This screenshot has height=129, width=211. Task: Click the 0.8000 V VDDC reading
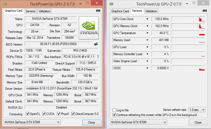[x=160, y=68]
